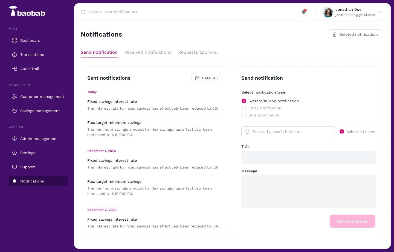Click the Customer management people icon
The image size is (394, 252).
click(x=15, y=97)
